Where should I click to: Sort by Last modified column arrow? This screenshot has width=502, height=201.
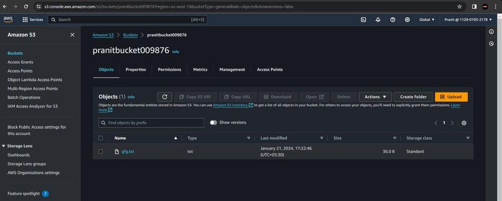pyautogui.click(x=322, y=138)
